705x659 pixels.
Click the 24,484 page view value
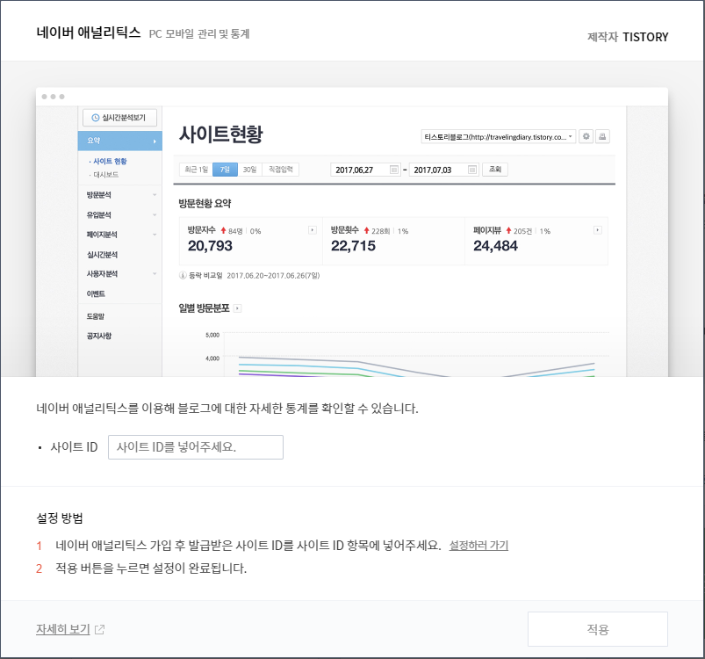495,246
